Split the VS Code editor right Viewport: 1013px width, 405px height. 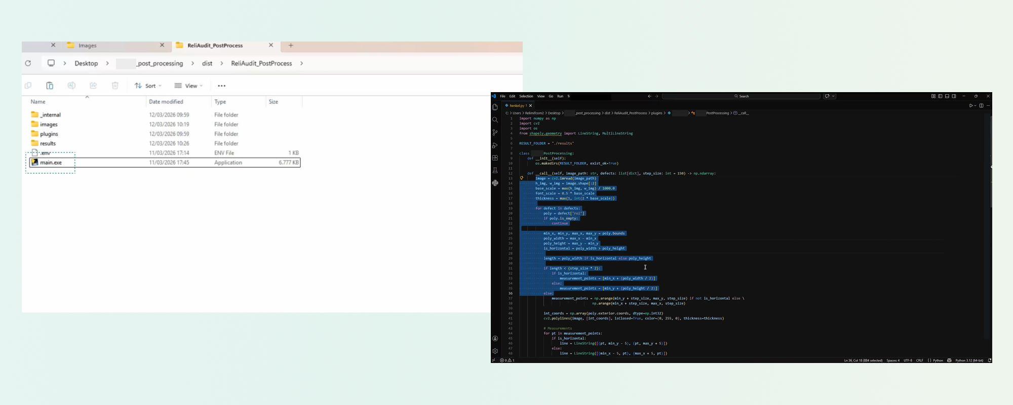pos(981,106)
